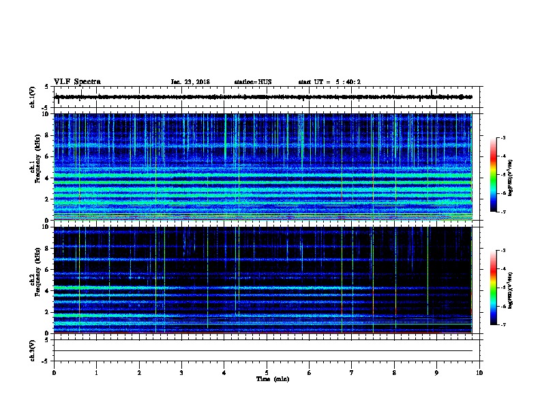This screenshot has height=418, width=540.
Task: Click the "4" kHz tick on ch.2 frequency axis
Action: (x=47, y=291)
